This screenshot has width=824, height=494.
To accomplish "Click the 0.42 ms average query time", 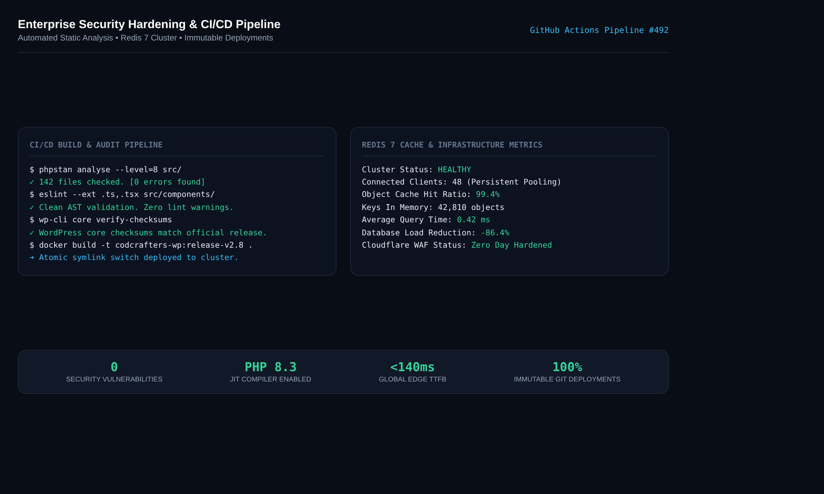I will [473, 220].
